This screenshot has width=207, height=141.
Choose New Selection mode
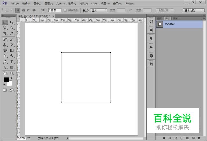pos(18,10)
